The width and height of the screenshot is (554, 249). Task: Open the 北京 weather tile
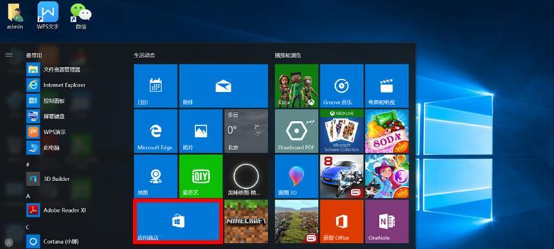(247, 131)
